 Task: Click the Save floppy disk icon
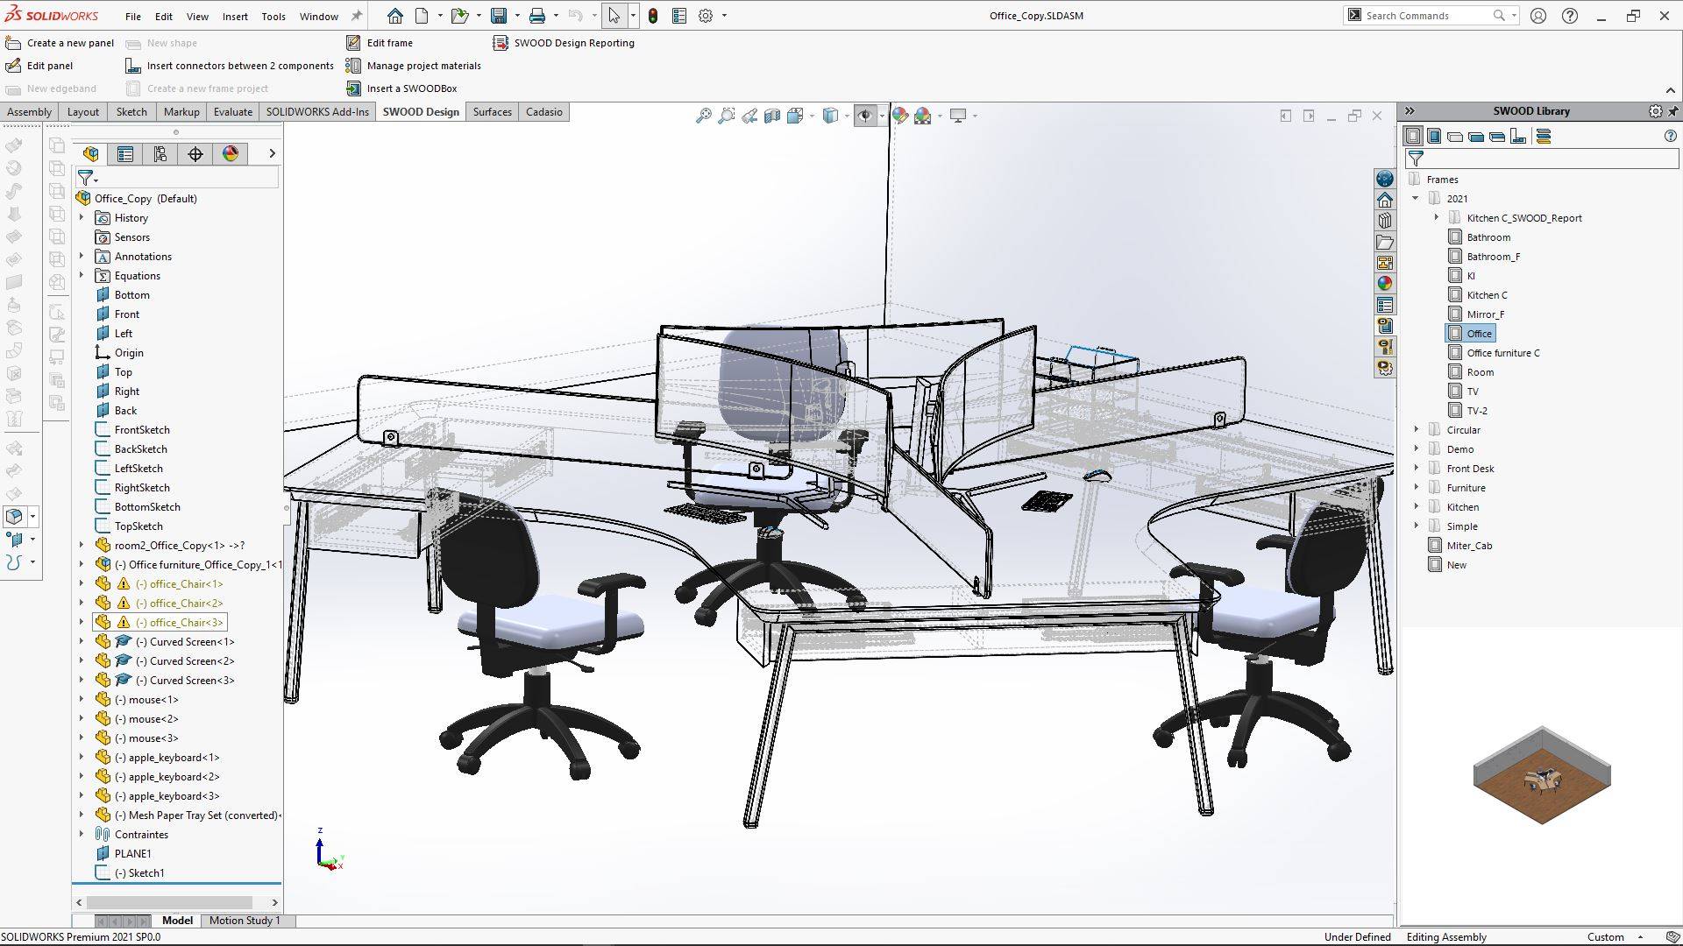[x=499, y=16]
